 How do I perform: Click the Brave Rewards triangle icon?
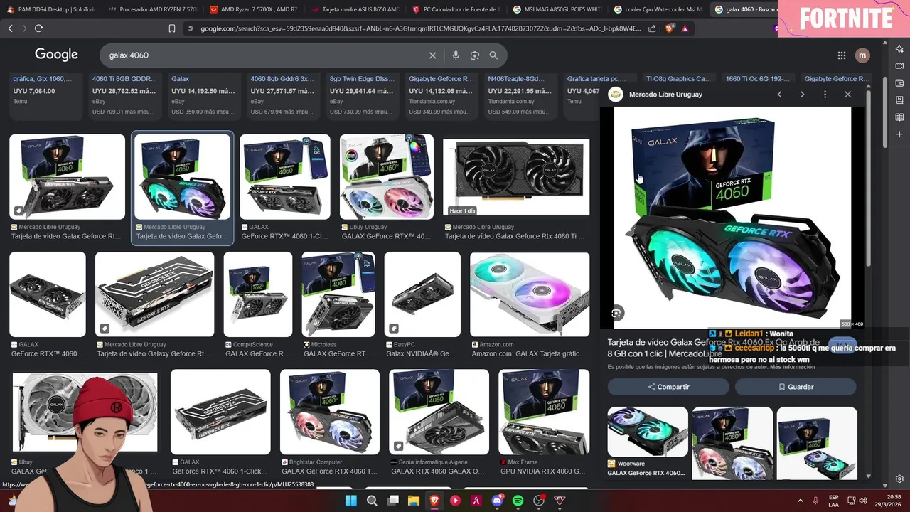tap(685, 28)
